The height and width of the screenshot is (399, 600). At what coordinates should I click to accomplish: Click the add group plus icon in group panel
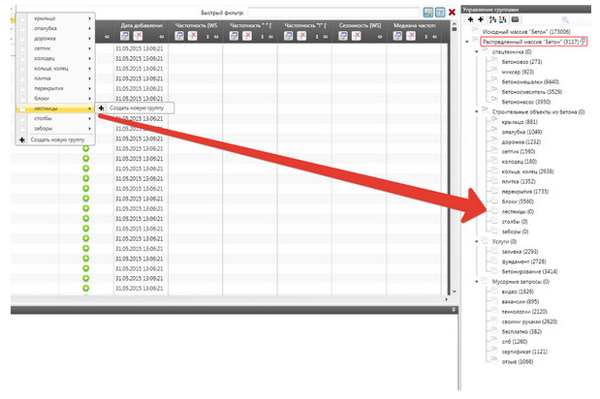470,18
